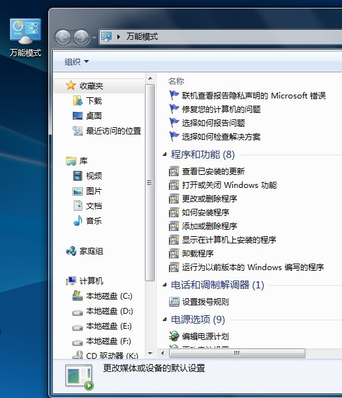342x398 pixels.
Task: Click the navigation pane vertical scrollbar thumb
Action: pos(150,183)
